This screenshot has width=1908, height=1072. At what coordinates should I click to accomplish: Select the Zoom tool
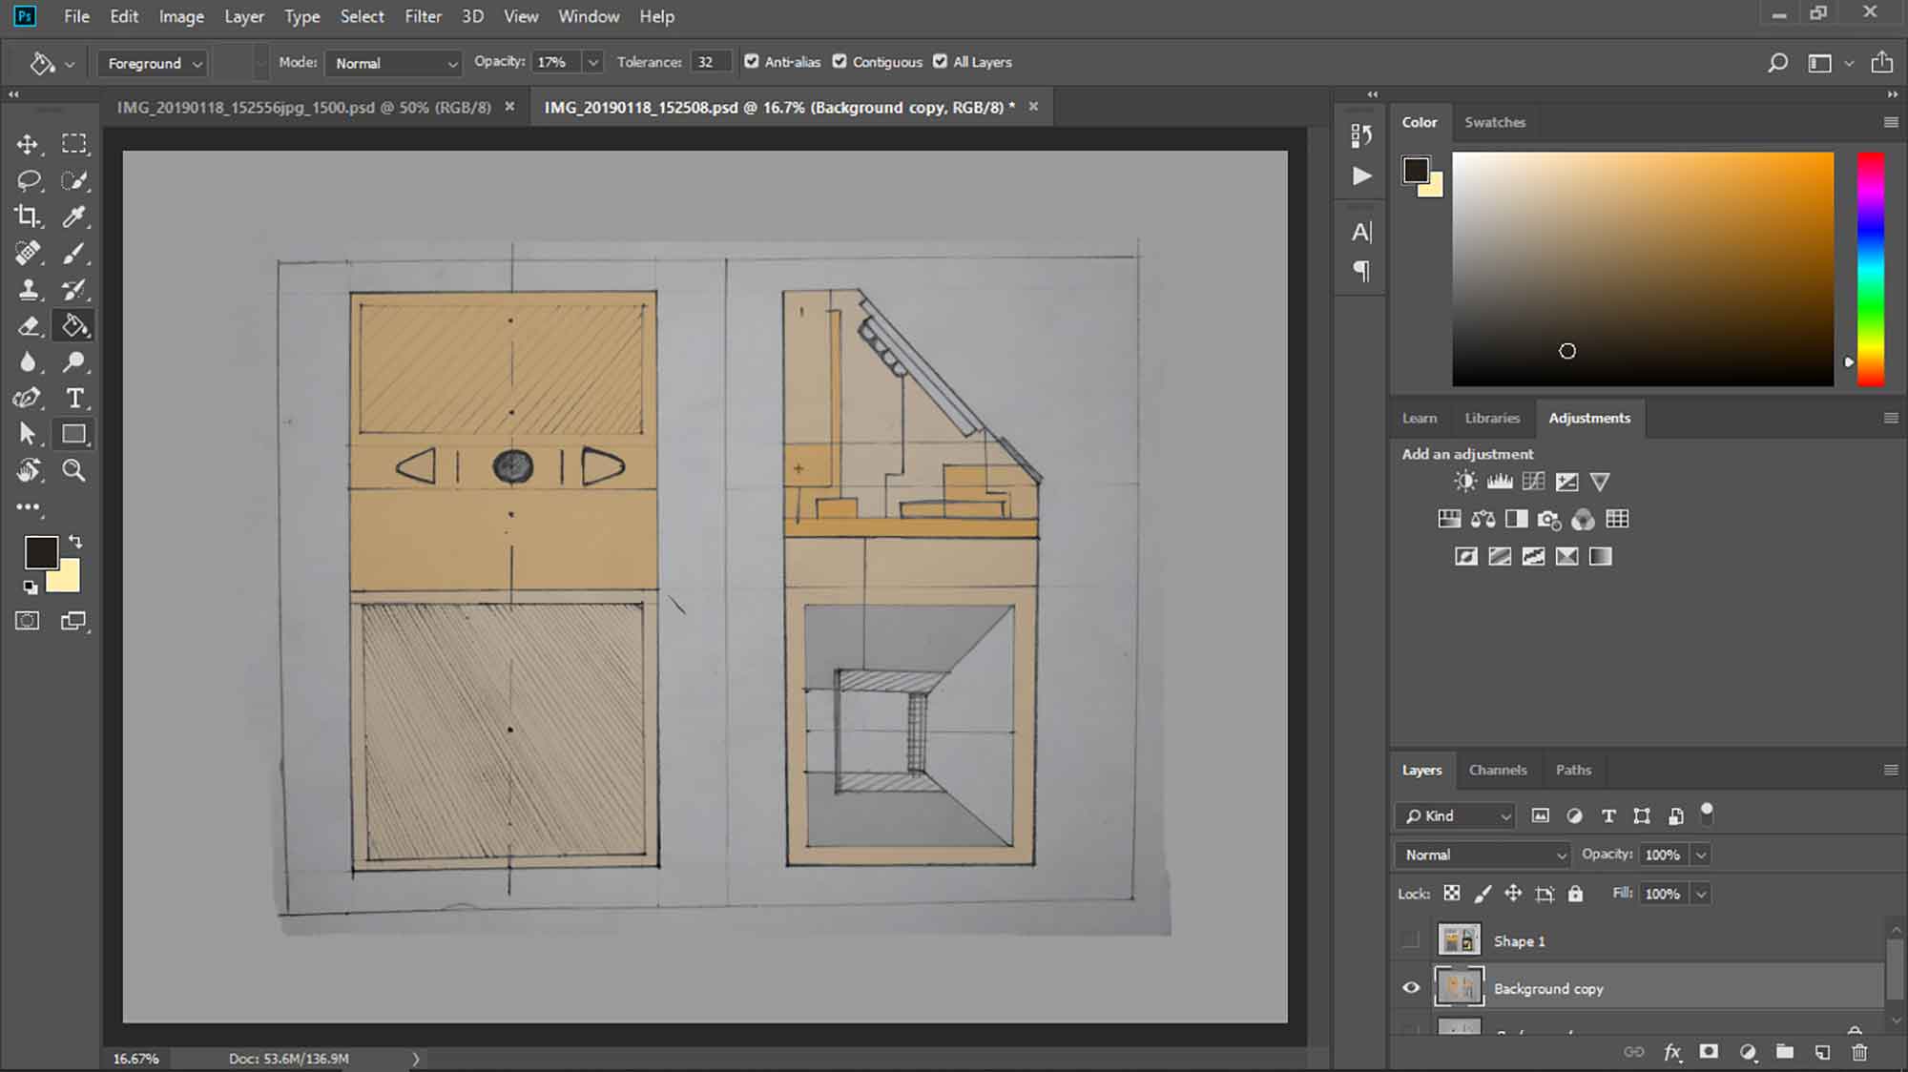73,470
